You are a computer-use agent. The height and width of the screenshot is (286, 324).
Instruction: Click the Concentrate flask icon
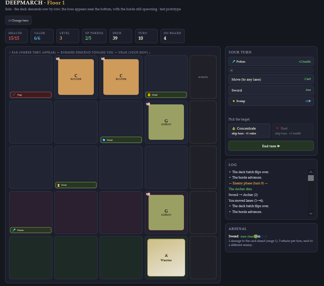click(x=234, y=128)
